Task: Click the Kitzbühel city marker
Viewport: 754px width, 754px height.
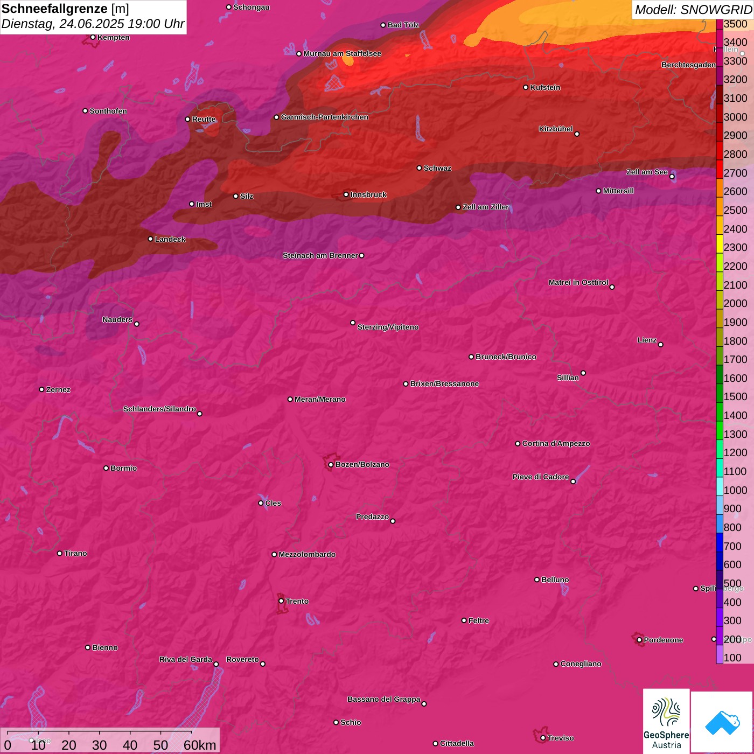Action: point(577,134)
